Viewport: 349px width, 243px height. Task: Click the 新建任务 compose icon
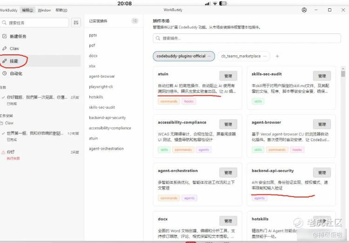click(x=5, y=36)
